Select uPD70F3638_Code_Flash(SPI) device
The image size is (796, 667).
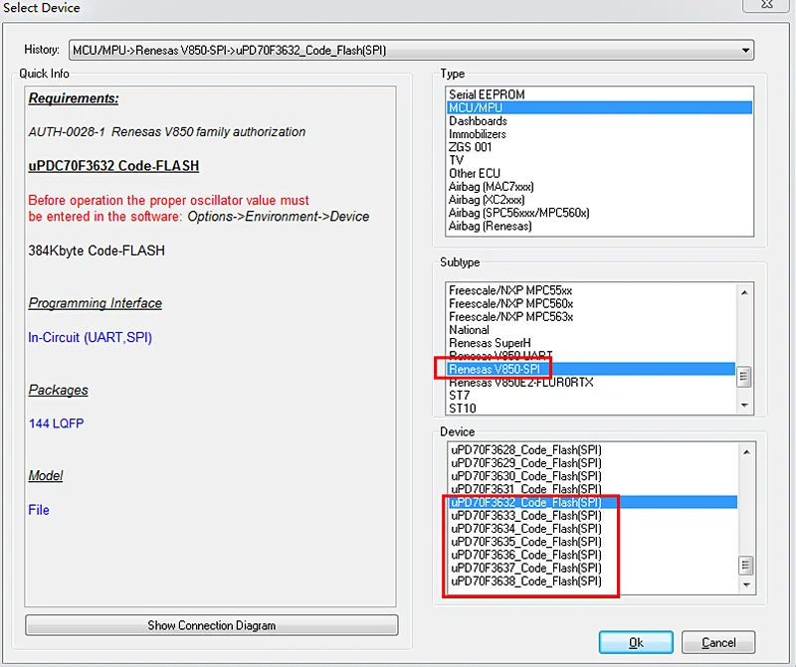[593, 582]
